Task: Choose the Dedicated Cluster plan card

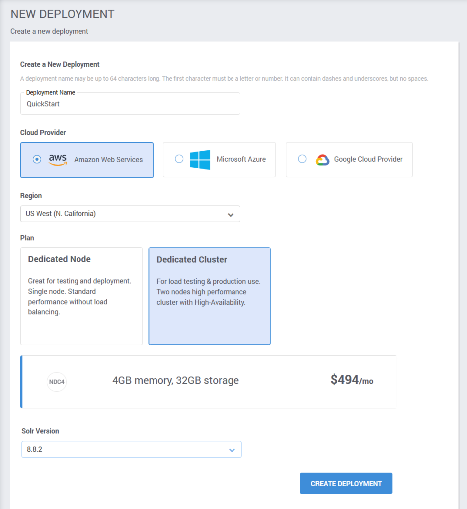Action: (209, 296)
